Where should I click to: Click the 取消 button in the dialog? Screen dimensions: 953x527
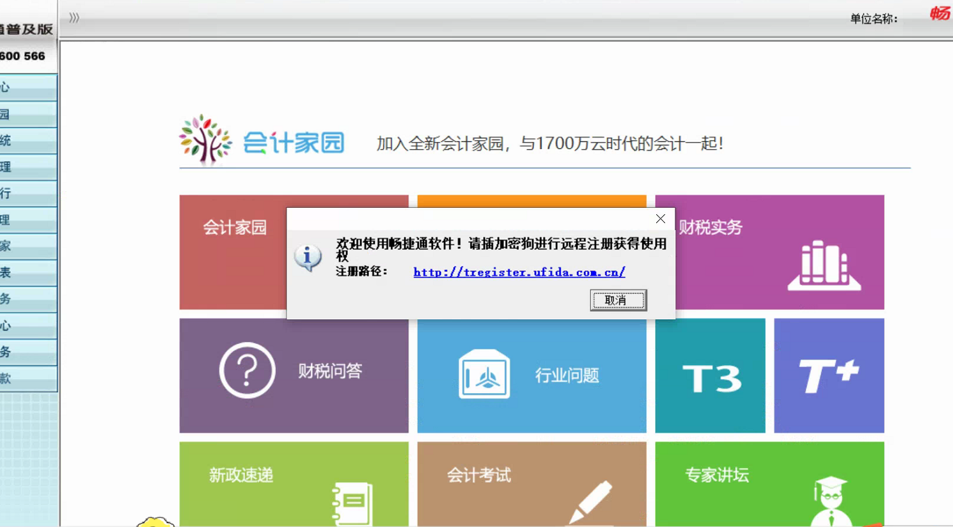(618, 300)
